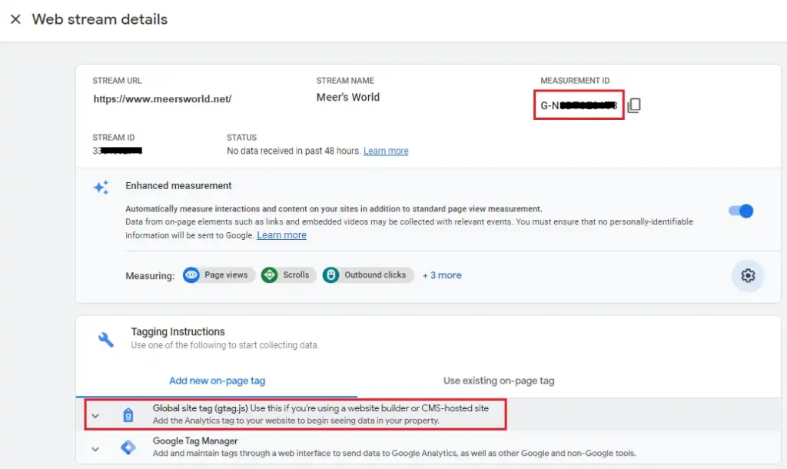The height and width of the screenshot is (469, 787).
Task: Switch to Add new on-page tag tab
Action: coord(217,381)
